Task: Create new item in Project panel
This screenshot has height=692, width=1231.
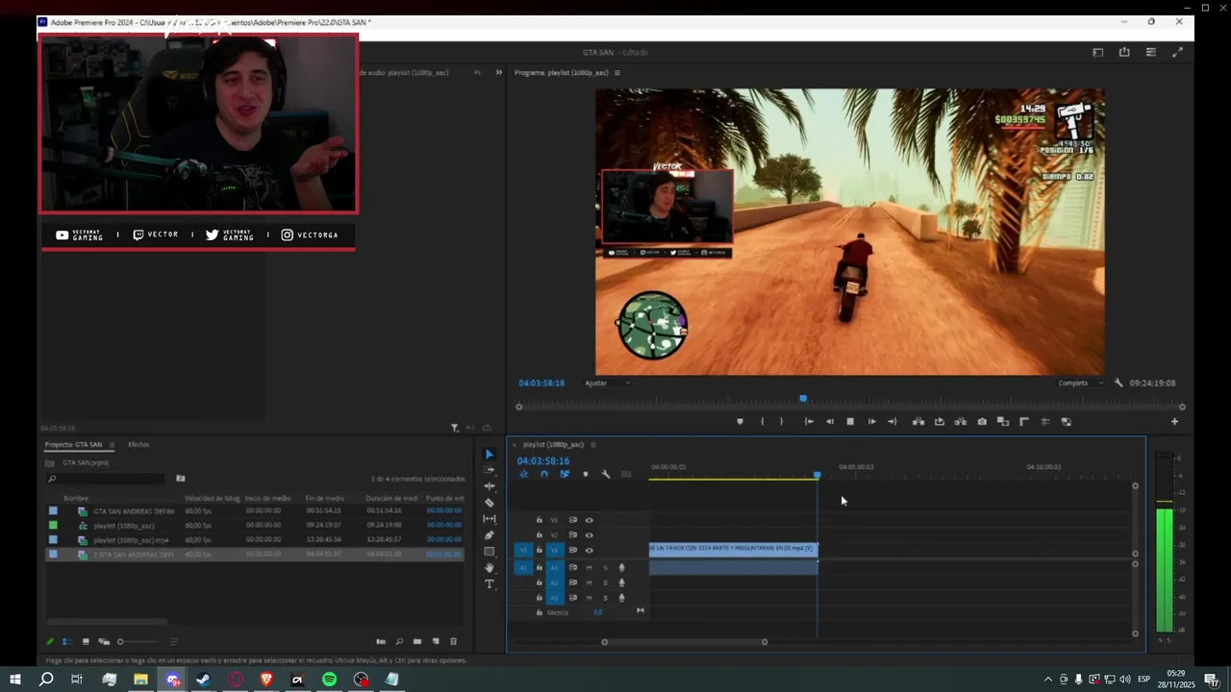Action: tap(436, 642)
